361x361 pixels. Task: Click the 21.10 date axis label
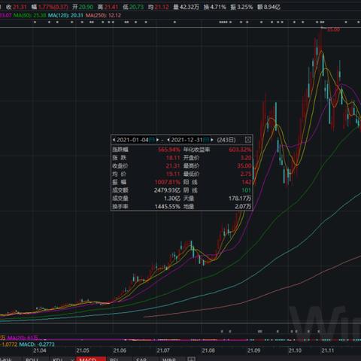coord(295,350)
